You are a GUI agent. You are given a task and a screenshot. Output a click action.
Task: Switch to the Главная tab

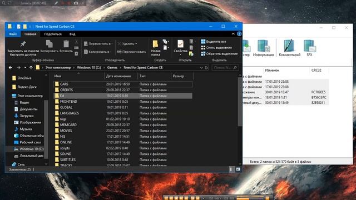pyautogui.click(x=30, y=34)
